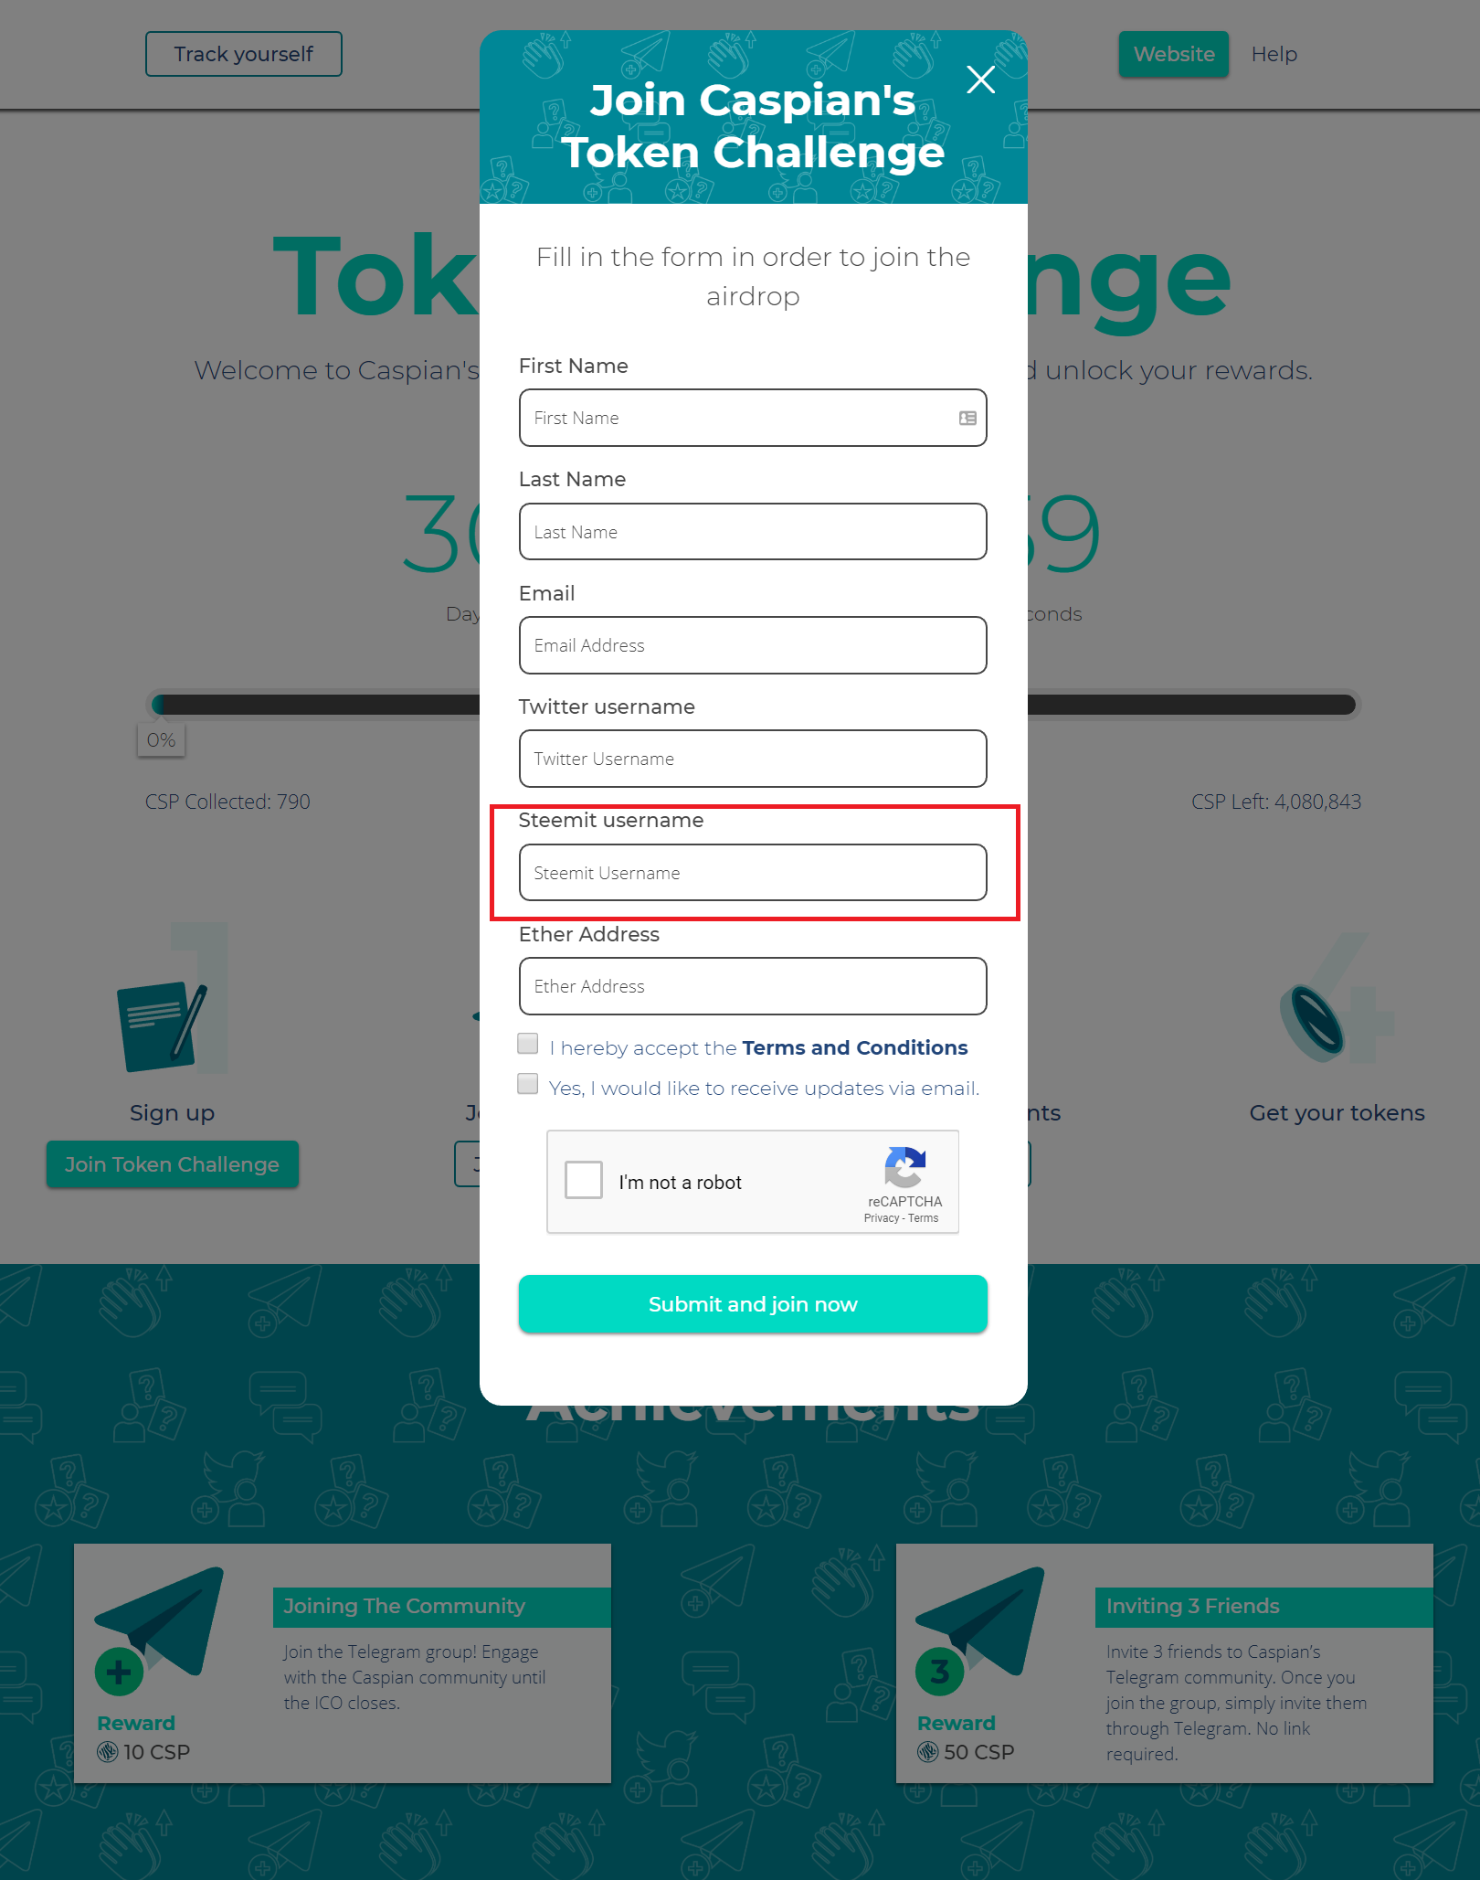The width and height of the screenshot is (1480, 1880).
Task: Click the reCAPTCHA logo icon
Action: coord(904,1167)
